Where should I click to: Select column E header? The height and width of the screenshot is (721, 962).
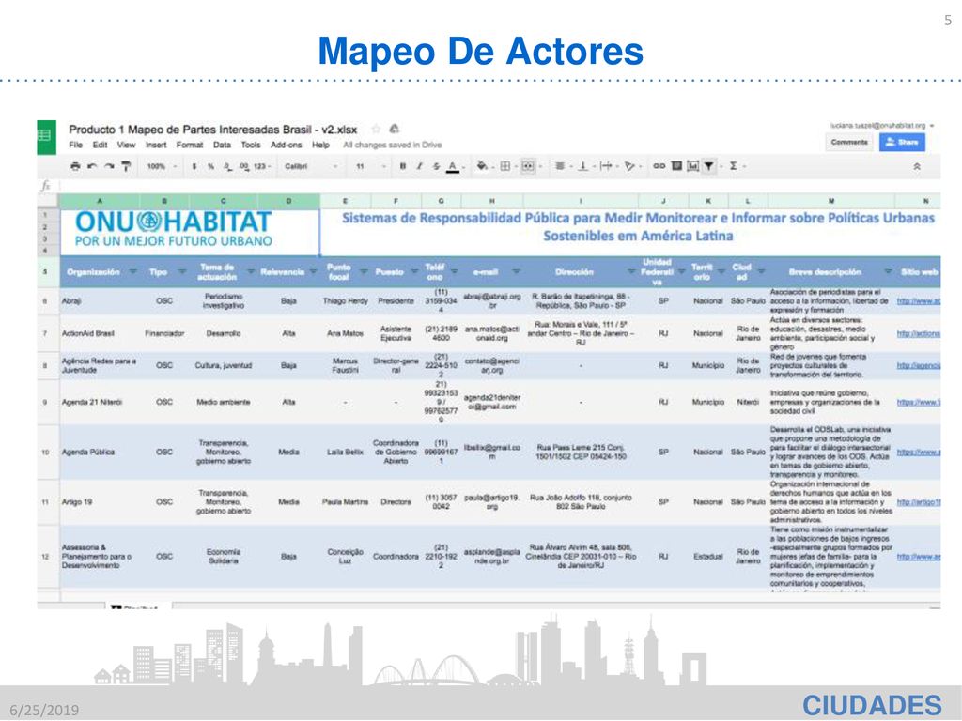(x=346, y=201)
